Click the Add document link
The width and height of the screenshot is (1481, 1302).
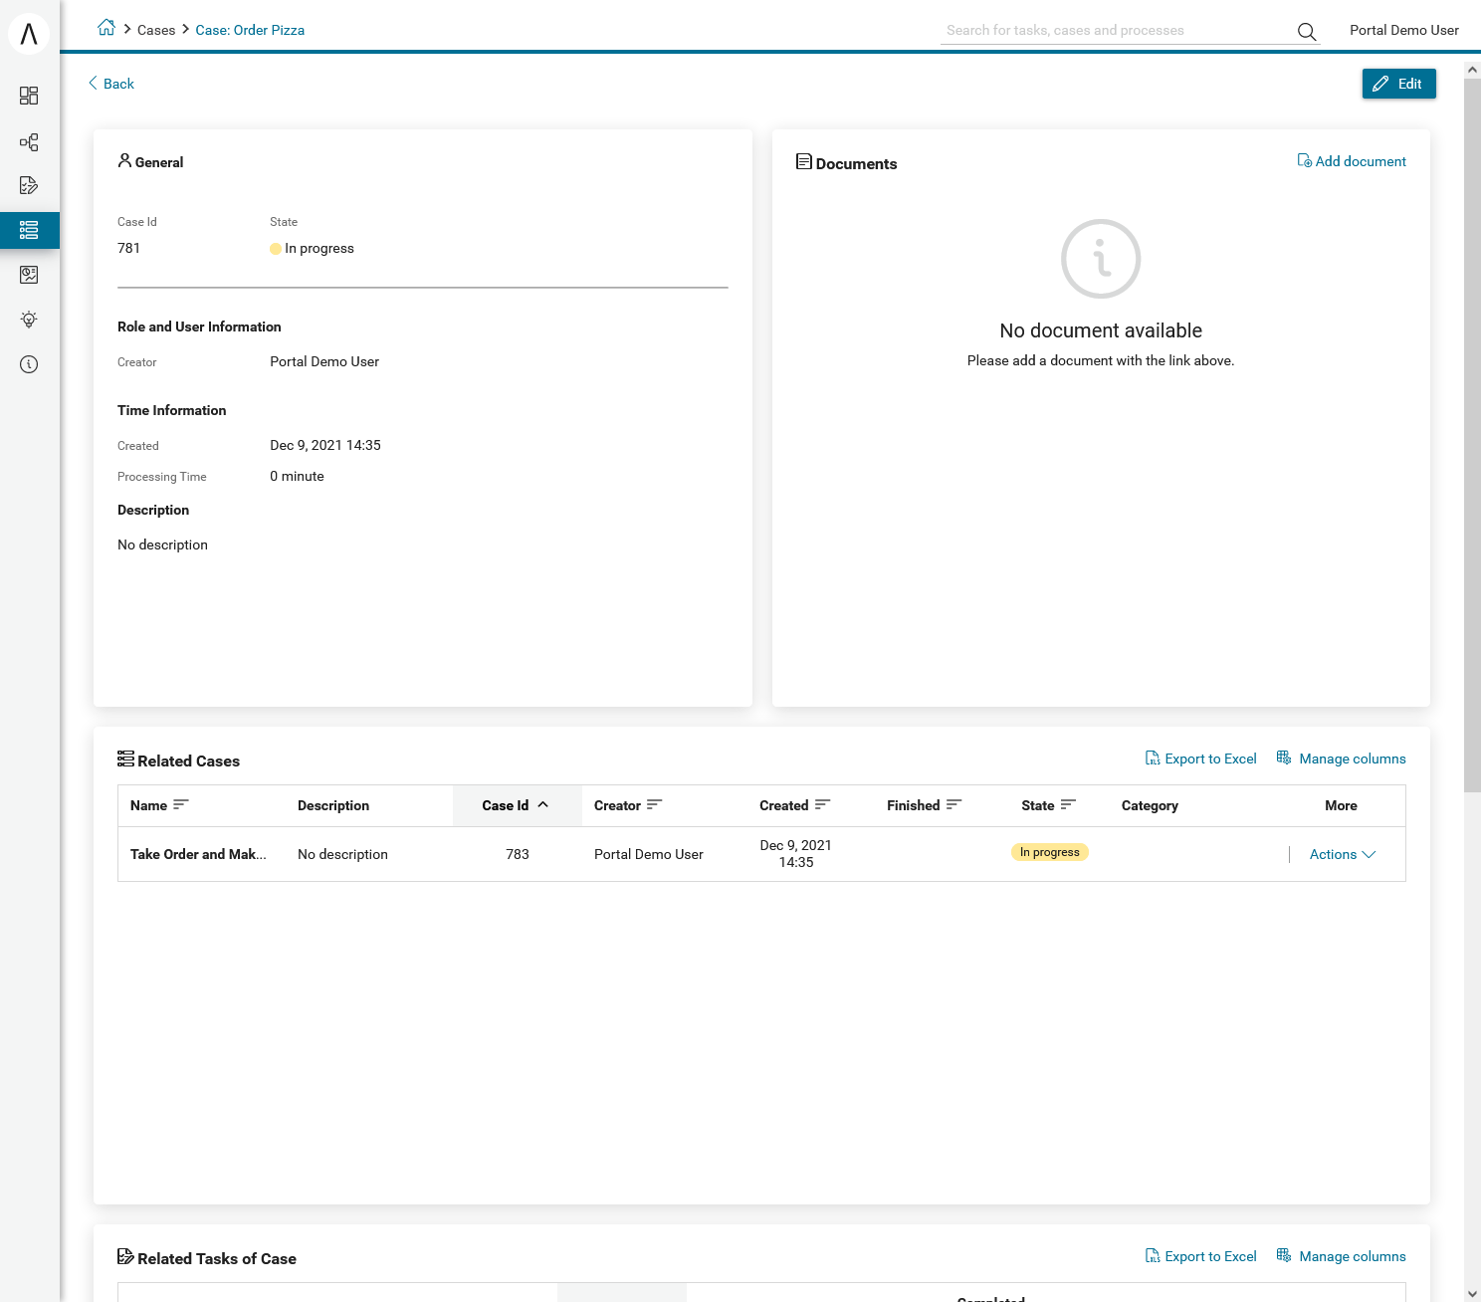point(1352,161)
